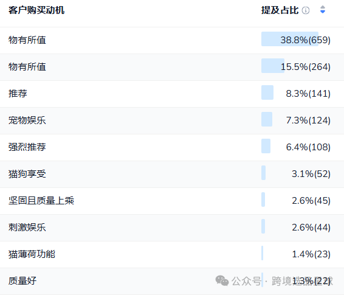Click the 8.3%(141) value
344x295 pixels.
[x=308, y=94]
